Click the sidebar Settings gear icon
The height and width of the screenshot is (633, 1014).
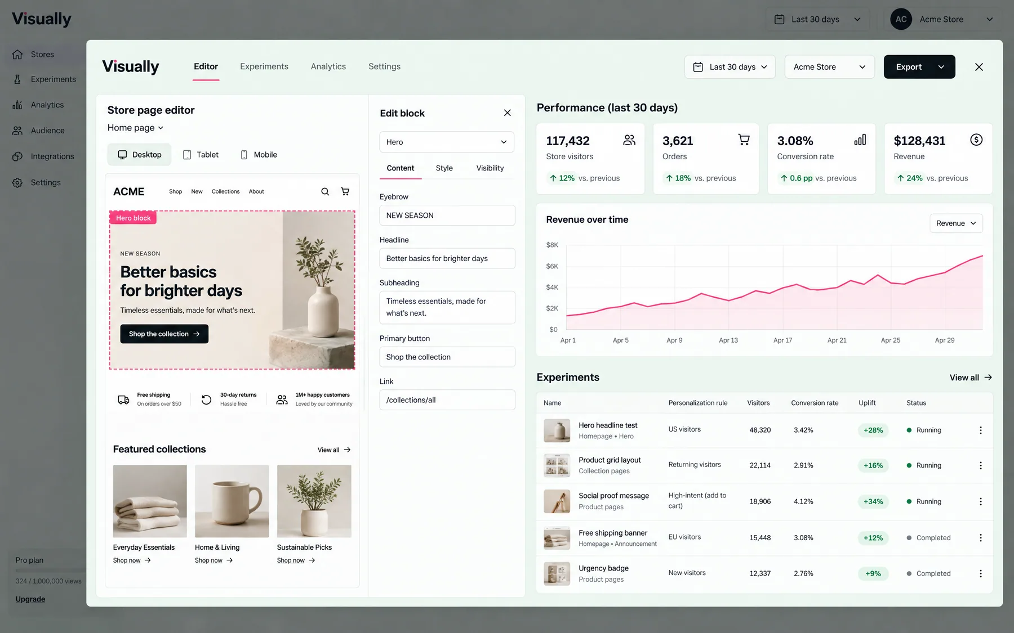click(17, 182)
